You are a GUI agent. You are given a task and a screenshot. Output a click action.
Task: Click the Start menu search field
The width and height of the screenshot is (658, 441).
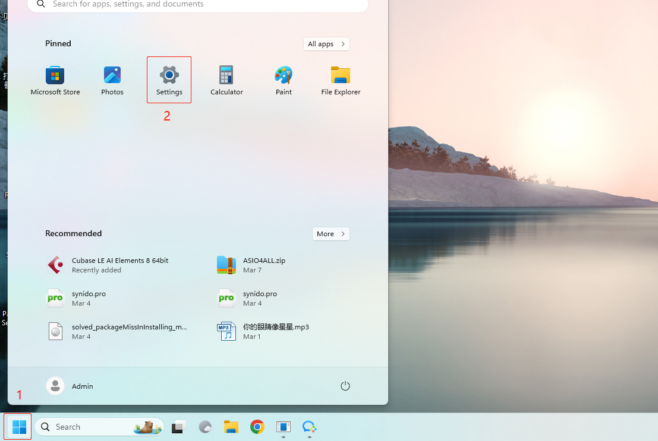pos(198,4)
